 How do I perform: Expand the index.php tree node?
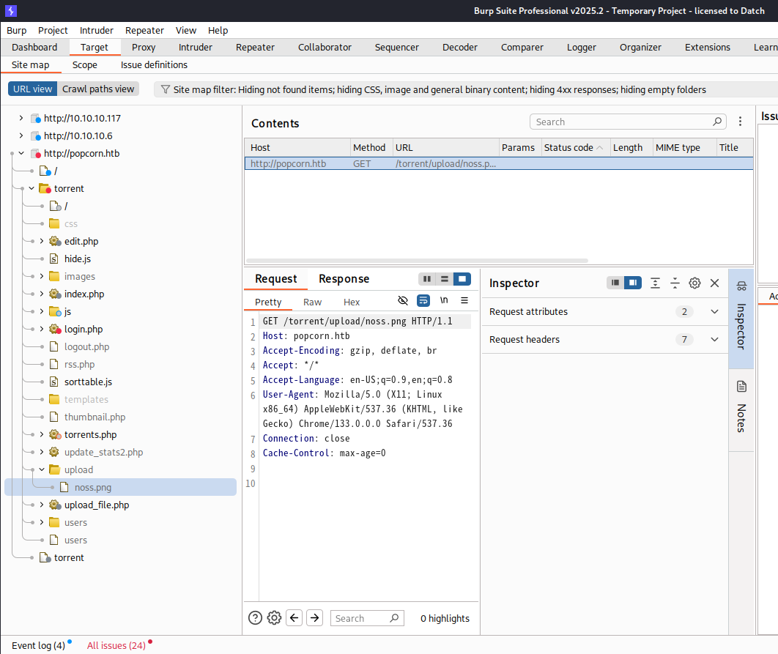(x=42, y=294)
